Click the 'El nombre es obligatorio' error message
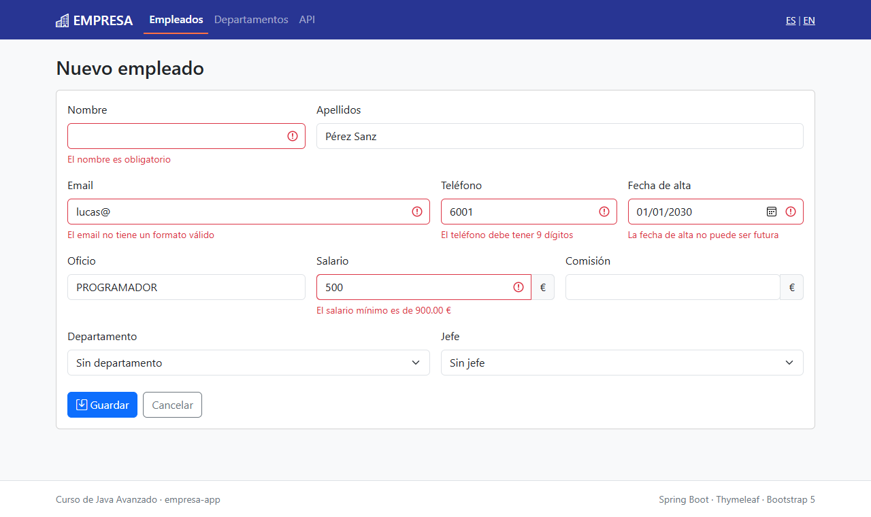This screenshot has width=871, height=517. point(119,159)
